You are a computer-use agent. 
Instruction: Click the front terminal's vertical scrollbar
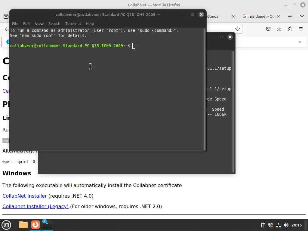click(205, 89)
